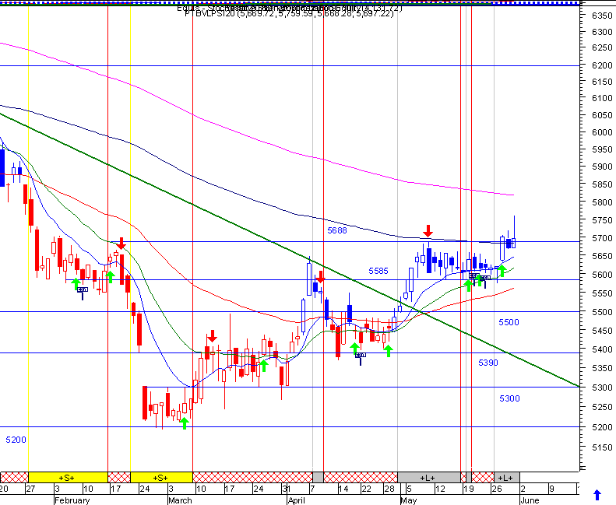Click the 5800 price axis value
616x505 pixels.
click(x=602, y=202)
